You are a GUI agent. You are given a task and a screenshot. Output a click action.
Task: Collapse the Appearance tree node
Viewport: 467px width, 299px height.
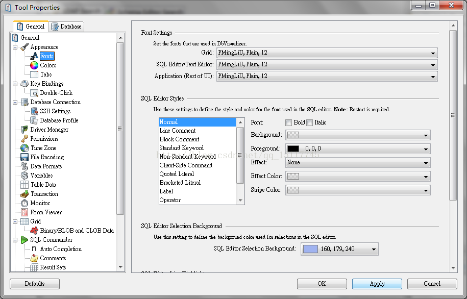(15, 47)
